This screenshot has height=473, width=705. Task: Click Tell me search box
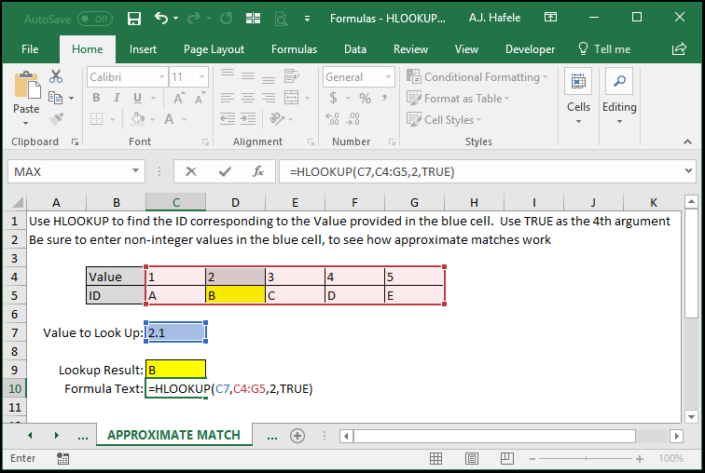(604, 49)
